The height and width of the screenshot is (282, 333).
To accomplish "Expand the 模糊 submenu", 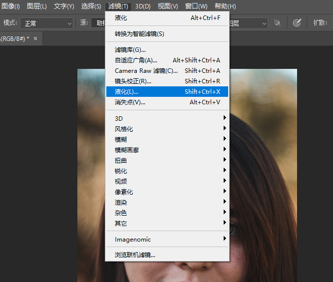I will (x=167, y=139).
